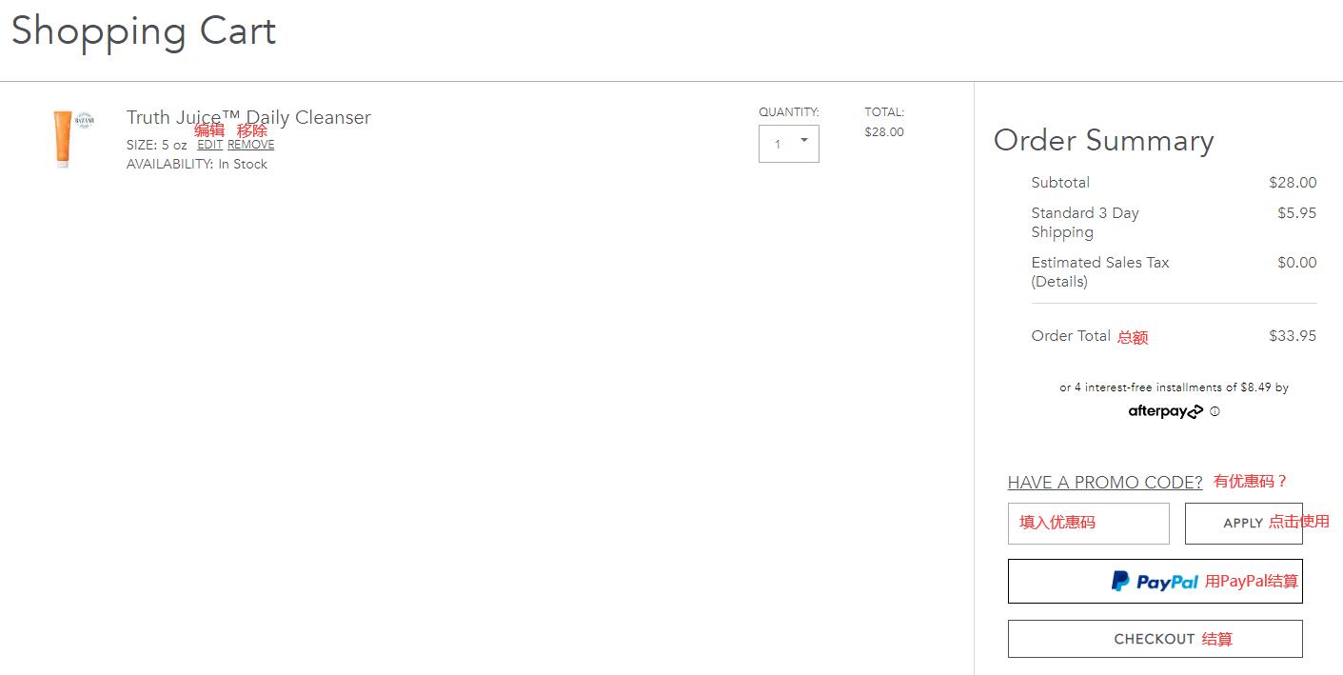The image size is (1343, 675).
Task: Click REMOVE to delete the cleanser
Action: 250,145
